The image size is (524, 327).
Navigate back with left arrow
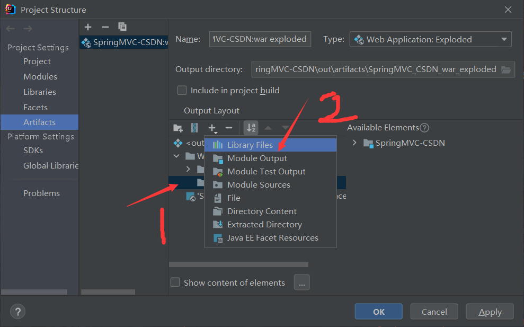pyautogui.click(x=11, y=29)
